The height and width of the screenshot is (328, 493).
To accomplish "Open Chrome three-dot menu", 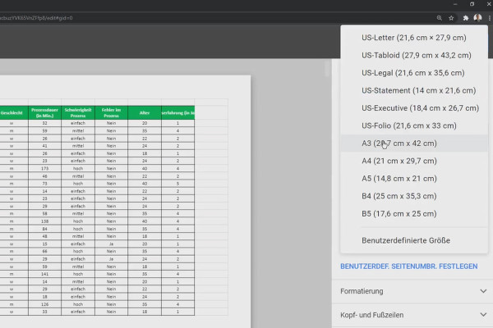I will click(x=490, y=18).
